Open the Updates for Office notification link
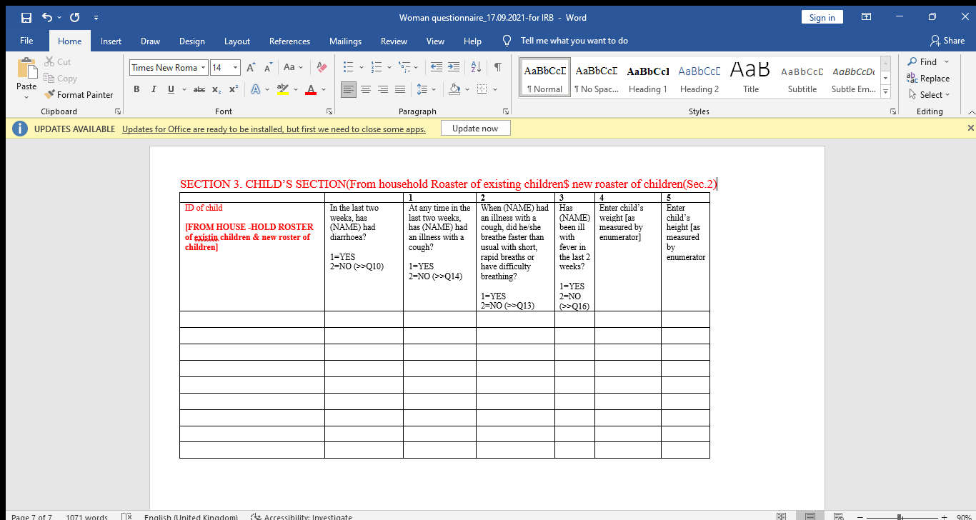976x520 pixels. point(274,129)
